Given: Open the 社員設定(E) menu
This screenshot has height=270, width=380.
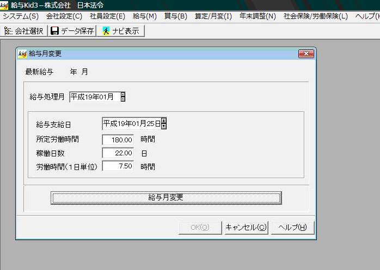Looking at the screenshot, I should 107,16.
